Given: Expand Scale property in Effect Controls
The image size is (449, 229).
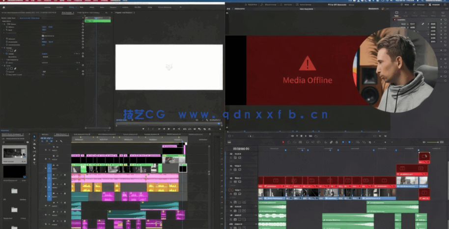Looking at the screenshot, I should click(x=4, y=30).
